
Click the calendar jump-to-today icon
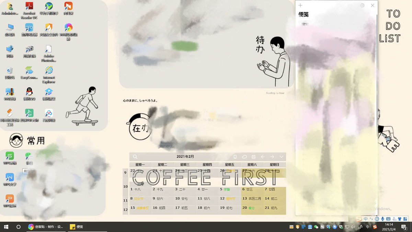[254, 157]
